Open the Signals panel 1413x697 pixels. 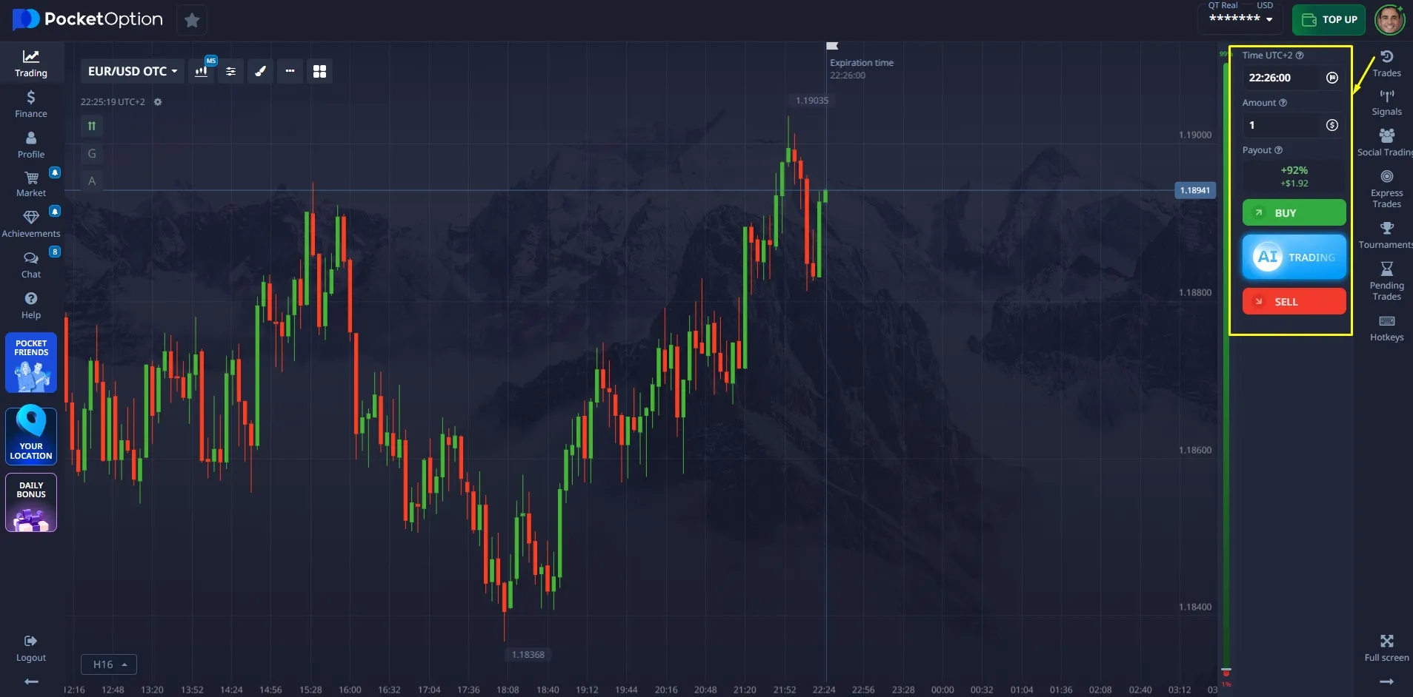tap(1386, 103)
